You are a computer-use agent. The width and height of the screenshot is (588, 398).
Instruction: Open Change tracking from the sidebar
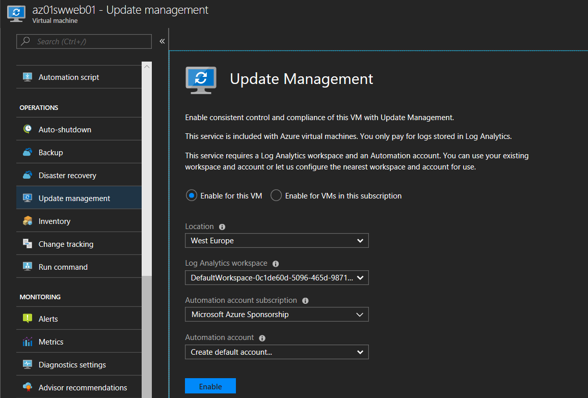click(x=28, y=243)
